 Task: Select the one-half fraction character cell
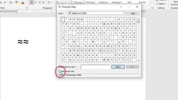point(74,46)
